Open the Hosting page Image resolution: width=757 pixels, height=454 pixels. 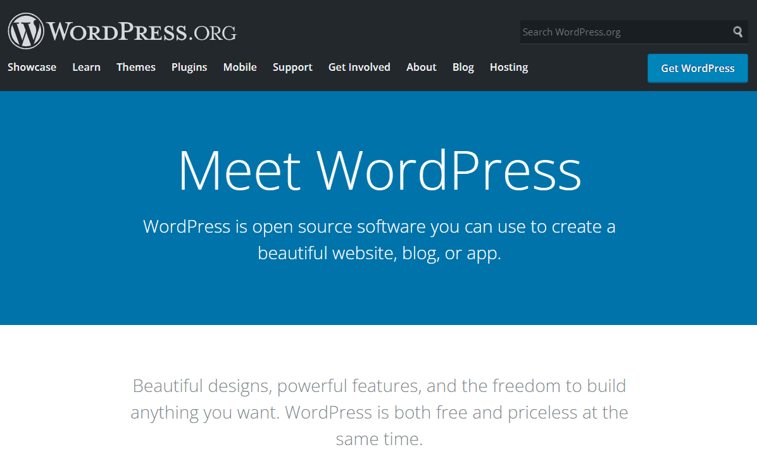[x=508, y=67]
